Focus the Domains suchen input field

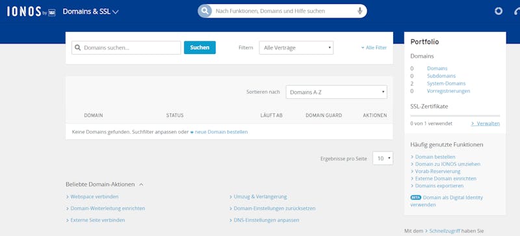[126, 48]
